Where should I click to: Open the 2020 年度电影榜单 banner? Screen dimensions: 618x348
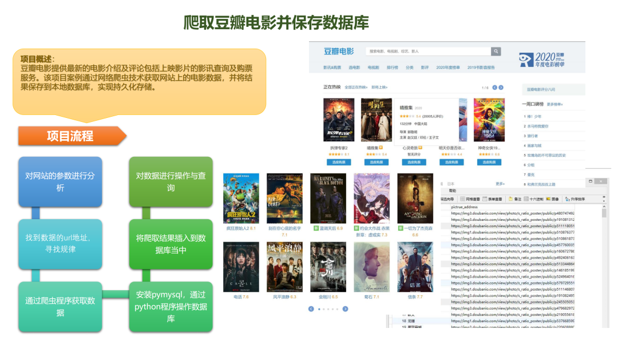pos(542,60)
